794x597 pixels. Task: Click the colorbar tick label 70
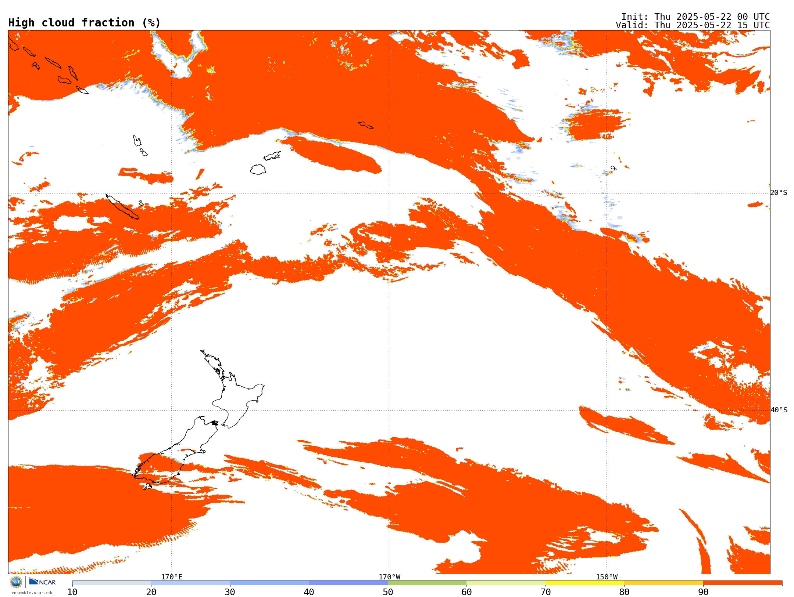coord(546,592)
